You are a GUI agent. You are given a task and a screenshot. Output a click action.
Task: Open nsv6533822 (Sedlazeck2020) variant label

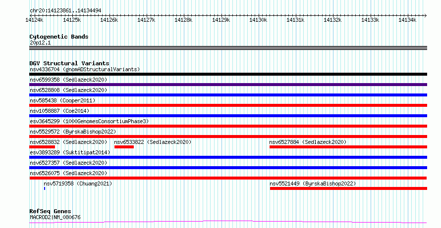tap(153, 142)
